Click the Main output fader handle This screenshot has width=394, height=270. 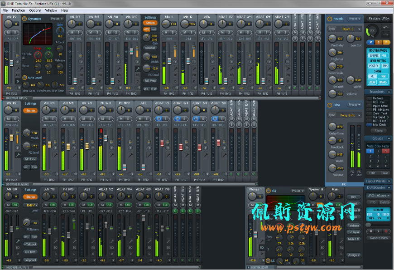coord(336,233)
